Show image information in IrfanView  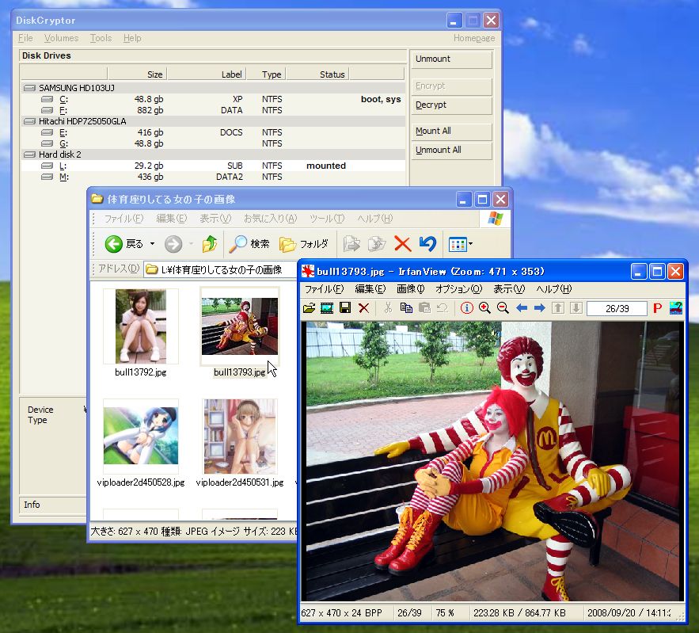[467, 308]
